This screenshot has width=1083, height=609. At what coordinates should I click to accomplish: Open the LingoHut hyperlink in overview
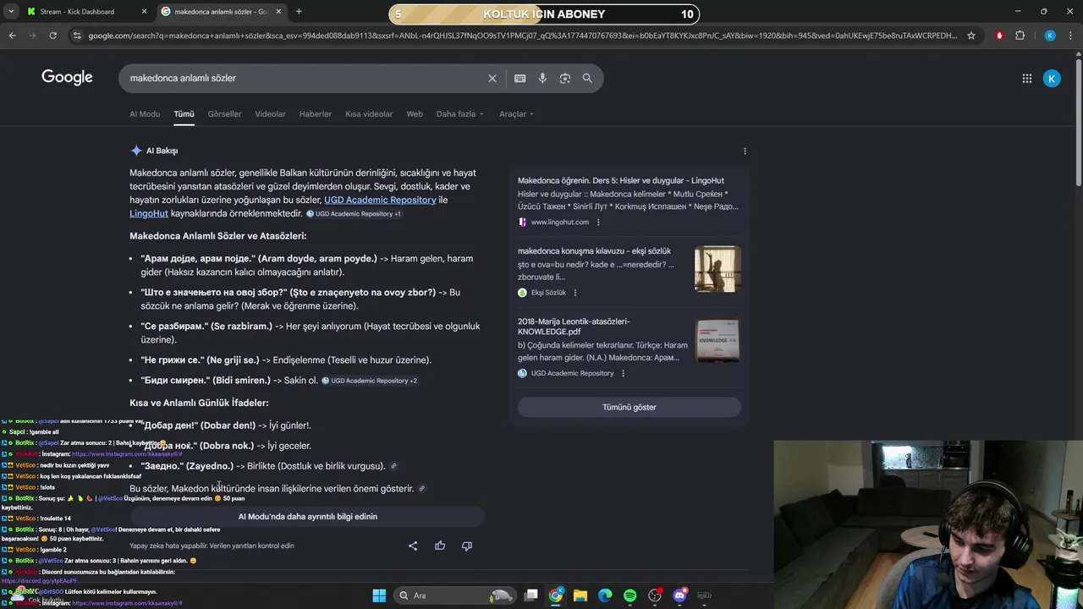[149, 214]
